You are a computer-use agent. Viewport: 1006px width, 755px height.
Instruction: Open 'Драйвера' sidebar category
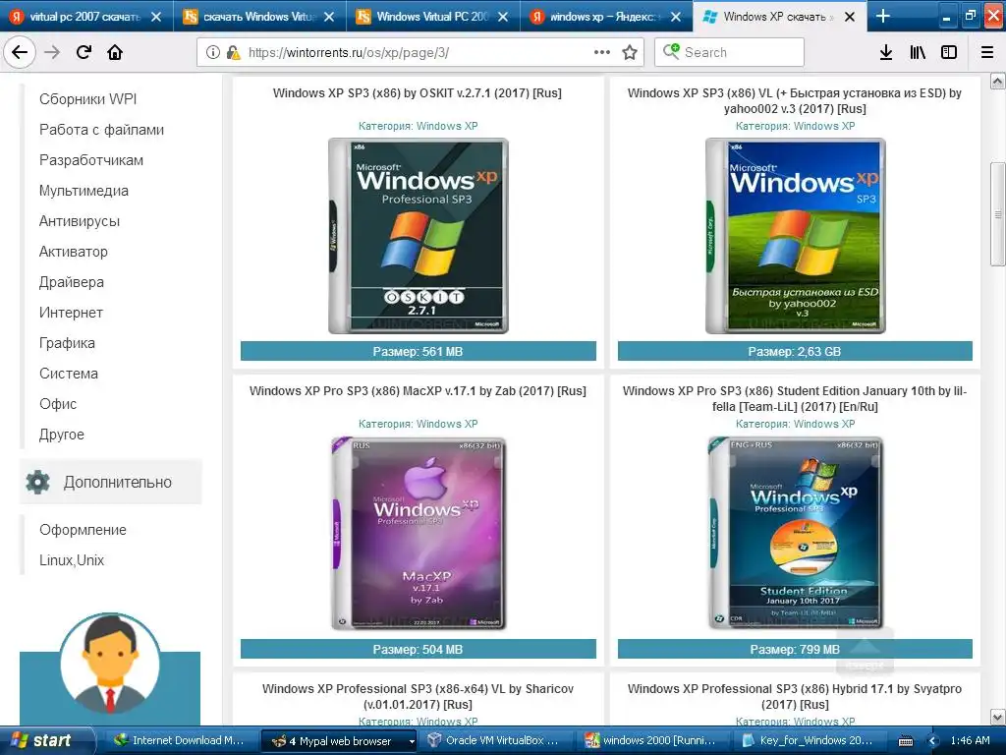(x=71, y=282)
